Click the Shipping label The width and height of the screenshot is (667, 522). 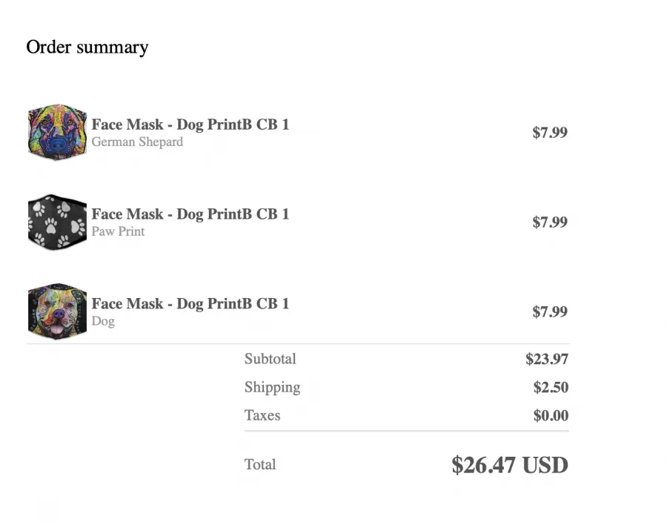pos(272,388)
